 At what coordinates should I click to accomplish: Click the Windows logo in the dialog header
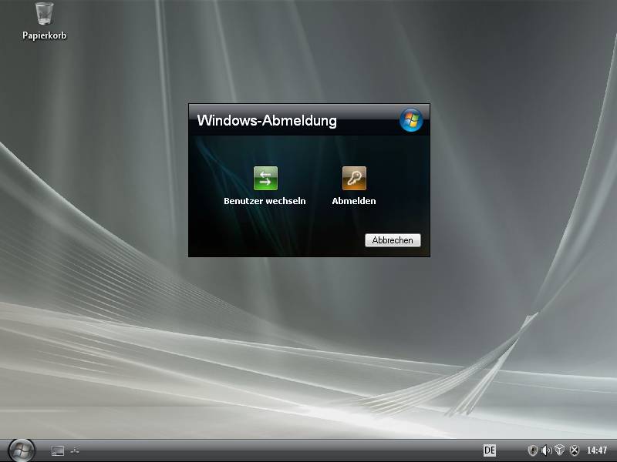click(x=411, y=120)
